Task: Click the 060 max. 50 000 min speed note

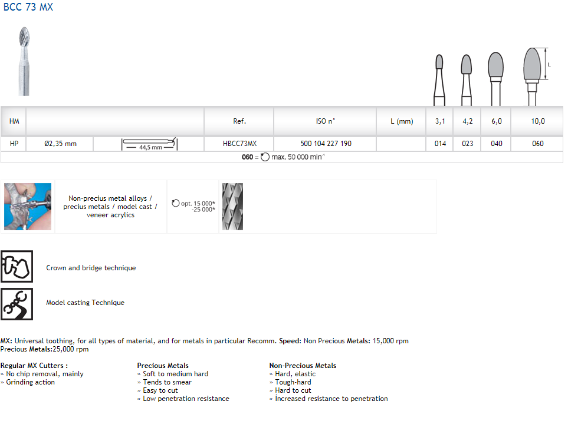Action: [283, 157]
